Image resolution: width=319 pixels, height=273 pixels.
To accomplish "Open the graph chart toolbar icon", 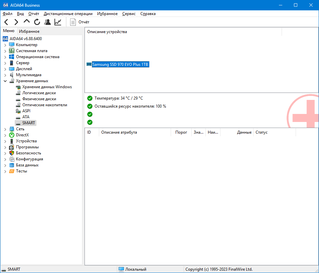I will point(58,22).
